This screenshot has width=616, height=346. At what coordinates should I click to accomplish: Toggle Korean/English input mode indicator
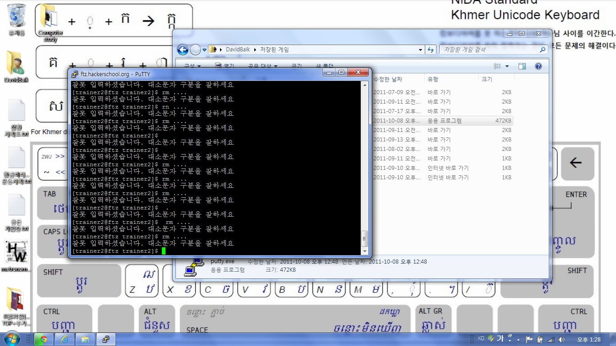click(x=500, y=339)
